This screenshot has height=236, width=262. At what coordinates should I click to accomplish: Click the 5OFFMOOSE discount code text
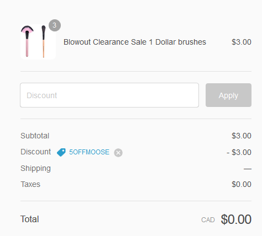(x=89, y=152)
